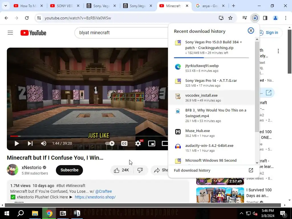Viewport: 292px width, 219px height.
Task: Open the @Craftee channel link
Action: [x=104, y=191]
